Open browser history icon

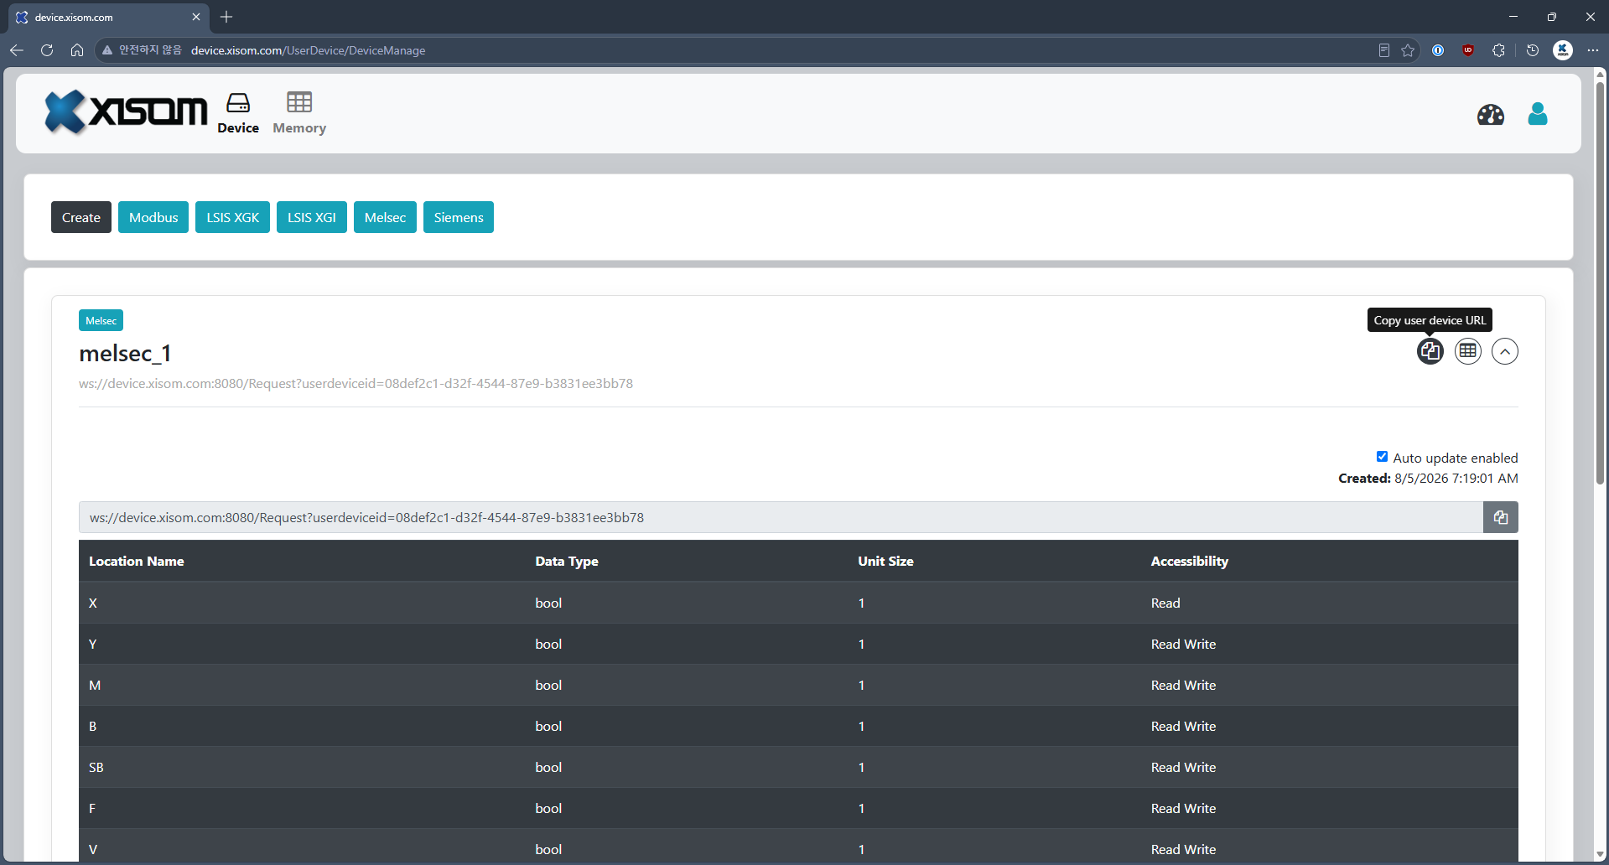[1533, 50]
